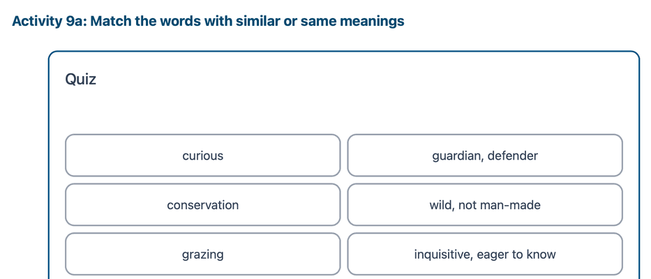The width and height of the screenshot is (651, 279).
Task: Choose the "inquisitive, eager to know" card
Action: 485,255
